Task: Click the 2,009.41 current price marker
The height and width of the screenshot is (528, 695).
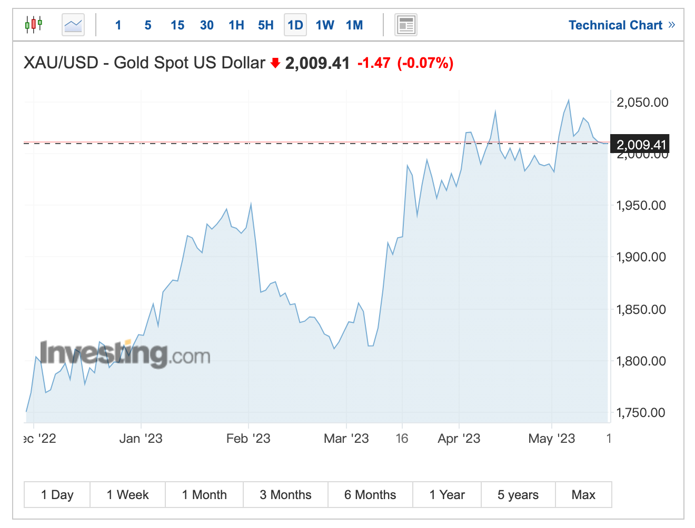Action: coord(640,145)
